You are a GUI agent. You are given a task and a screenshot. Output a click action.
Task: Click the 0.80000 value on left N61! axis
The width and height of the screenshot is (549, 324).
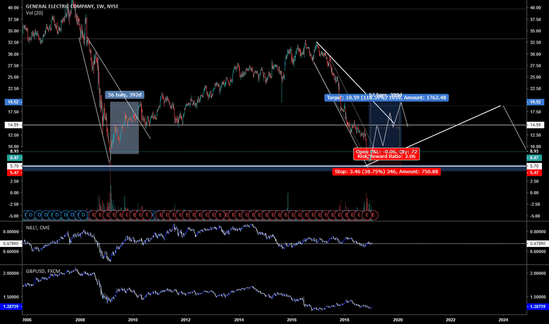11,232
